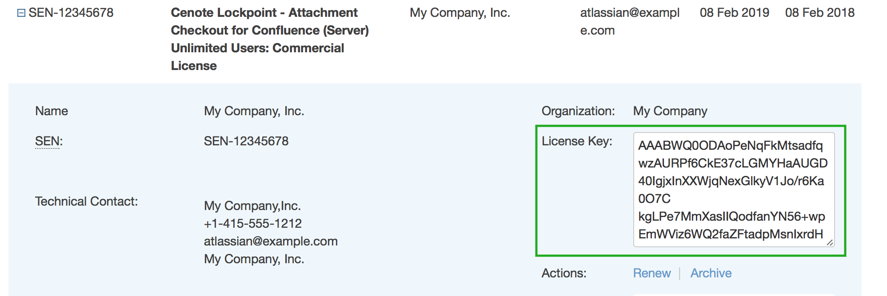Click the dotted-underlined SEN: label
Screen dimensions: 887x296
click(48, 141)
